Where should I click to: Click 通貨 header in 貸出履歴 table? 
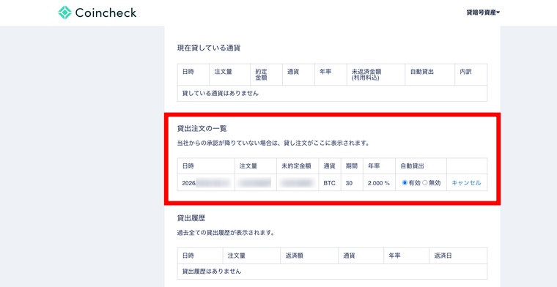point(361,256)
